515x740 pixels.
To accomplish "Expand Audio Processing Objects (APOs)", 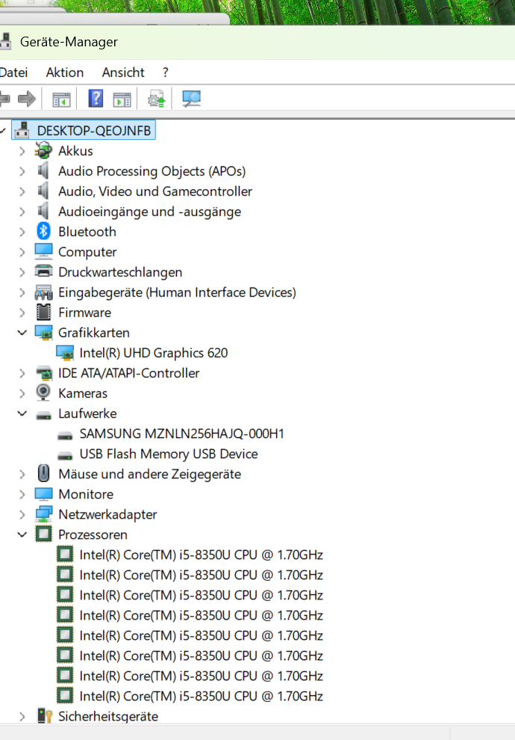I will (x=22, y=171).
